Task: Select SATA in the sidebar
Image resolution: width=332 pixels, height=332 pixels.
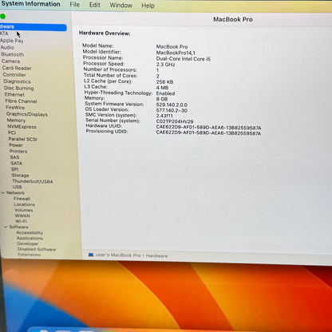Action: click(x=17, y=163)
